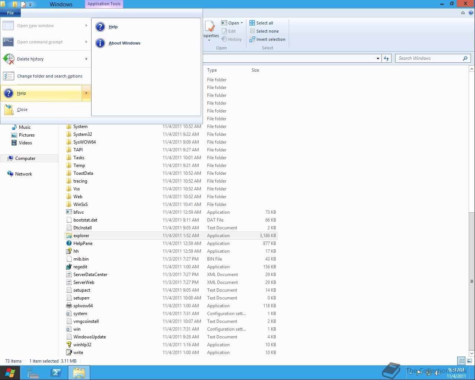Viewport: 475px width, 380px height.
Task: Click the WinSxS folder icon
Action: coord(69,204)
